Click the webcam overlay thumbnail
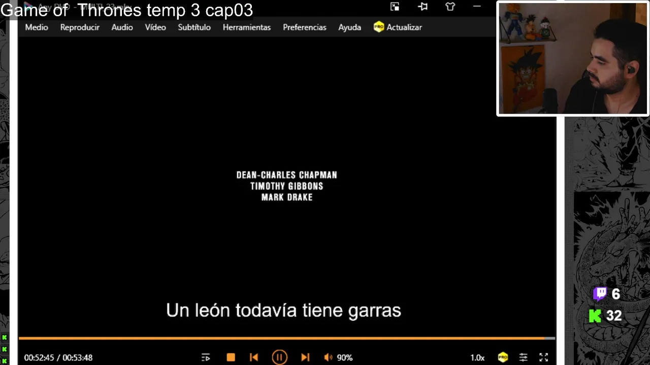Viewport: 650px width, 365px height. click(x=573, y=58)
